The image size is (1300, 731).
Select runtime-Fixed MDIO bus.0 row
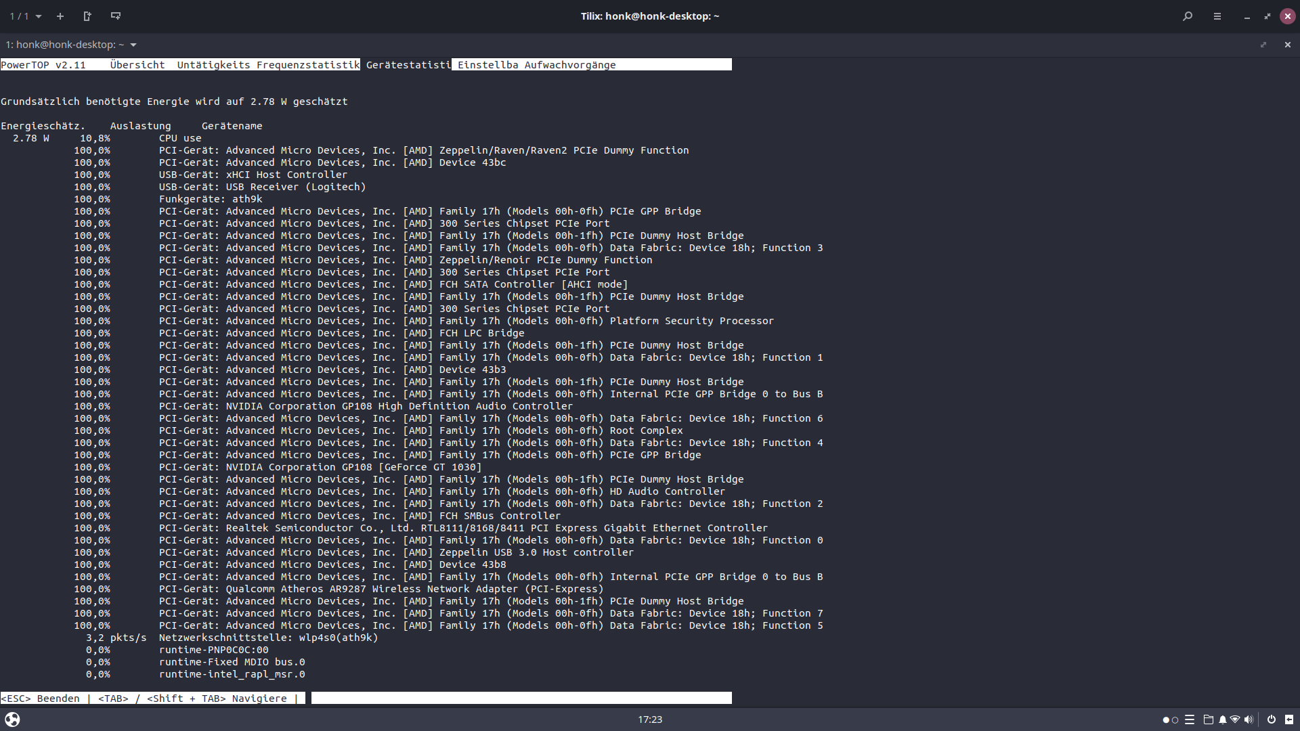pyautogui.click(x=195, y=662)
